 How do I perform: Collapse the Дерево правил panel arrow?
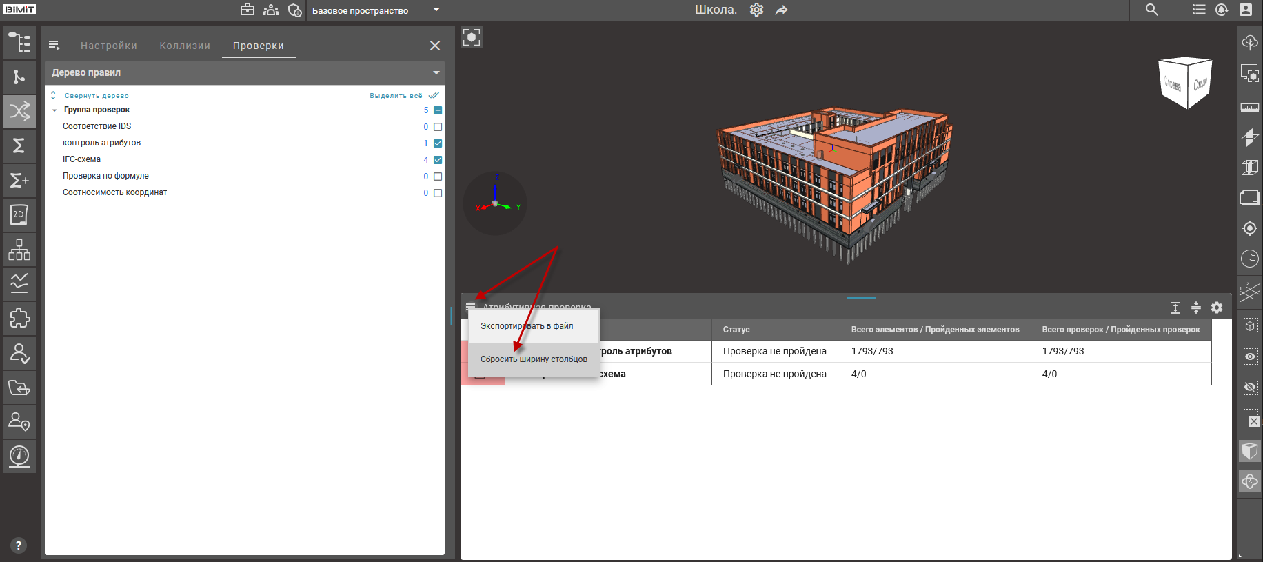point(436,73)
